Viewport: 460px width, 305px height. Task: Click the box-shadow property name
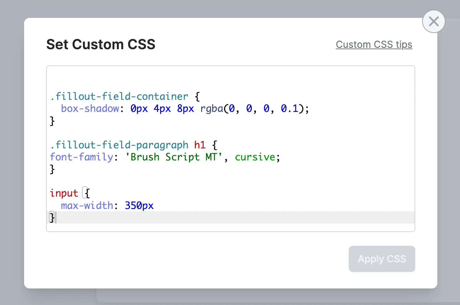coord(90,109)
